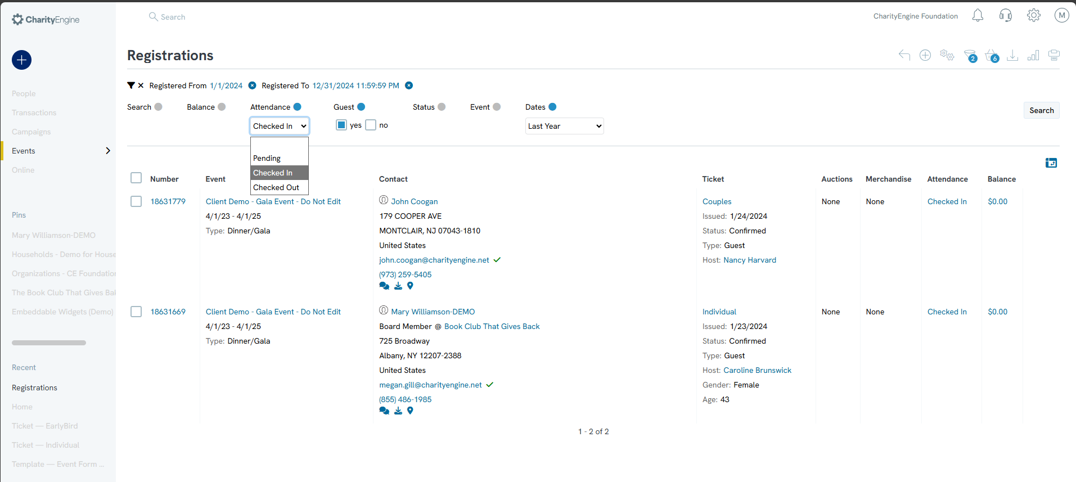Click the headset support icon
This screenshot has height=482, width=1076.
(1005, 16)
